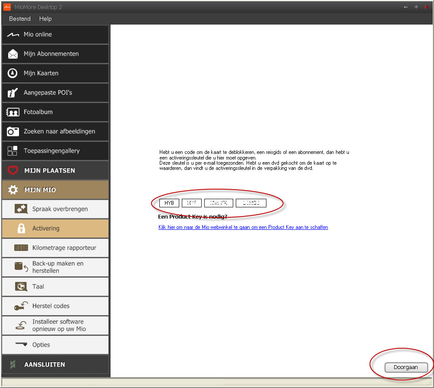Select the Activering item

click(55, 228)
